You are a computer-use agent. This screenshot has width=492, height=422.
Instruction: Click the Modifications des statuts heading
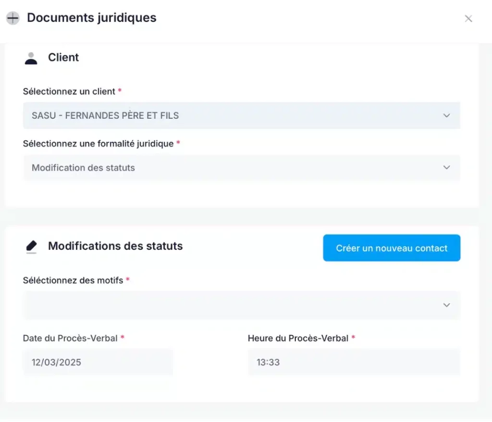[x=115, y=246]
